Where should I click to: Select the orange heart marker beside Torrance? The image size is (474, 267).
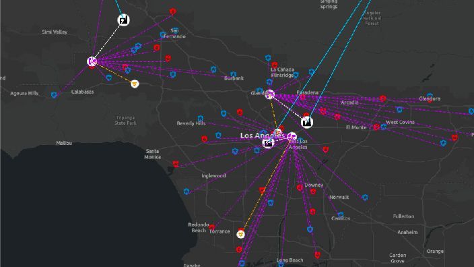point(240,235)
